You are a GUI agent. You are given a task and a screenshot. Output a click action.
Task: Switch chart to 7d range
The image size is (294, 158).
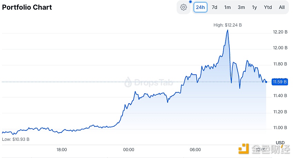point(214,7)
